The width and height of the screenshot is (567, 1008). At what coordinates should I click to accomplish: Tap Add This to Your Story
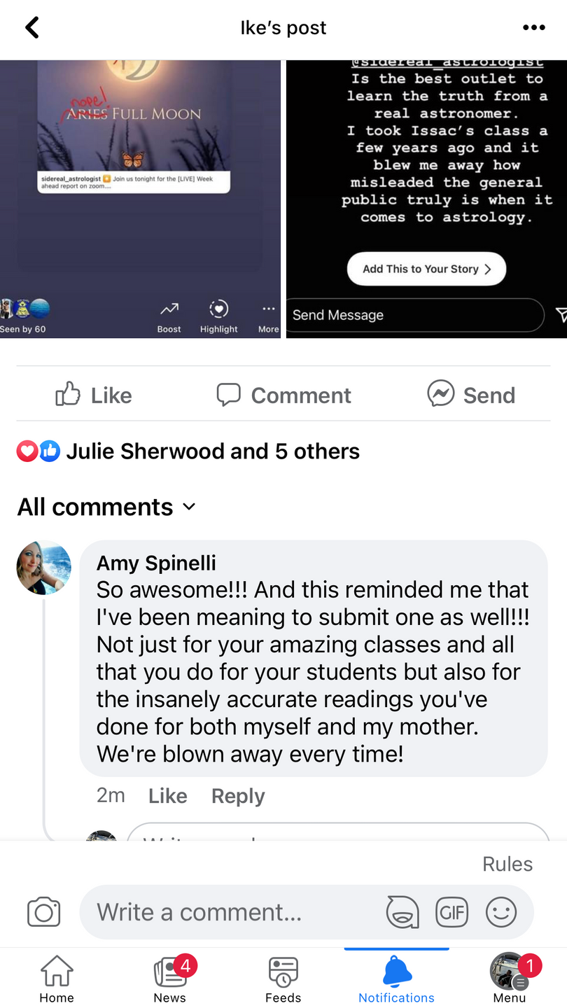coord(426,269)
